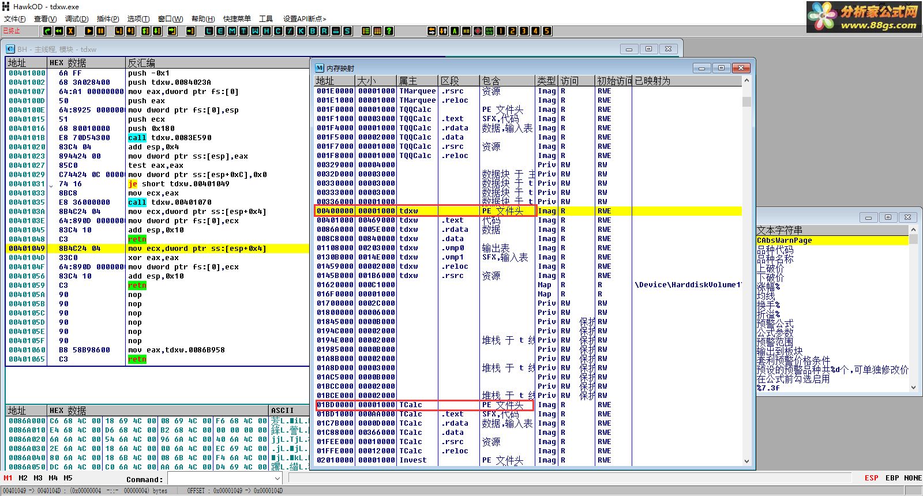Select memory row 00401000 tdxw .text
Image resolution: width=923 pixels, height=496 pixels.
click(x=528, y=220)
